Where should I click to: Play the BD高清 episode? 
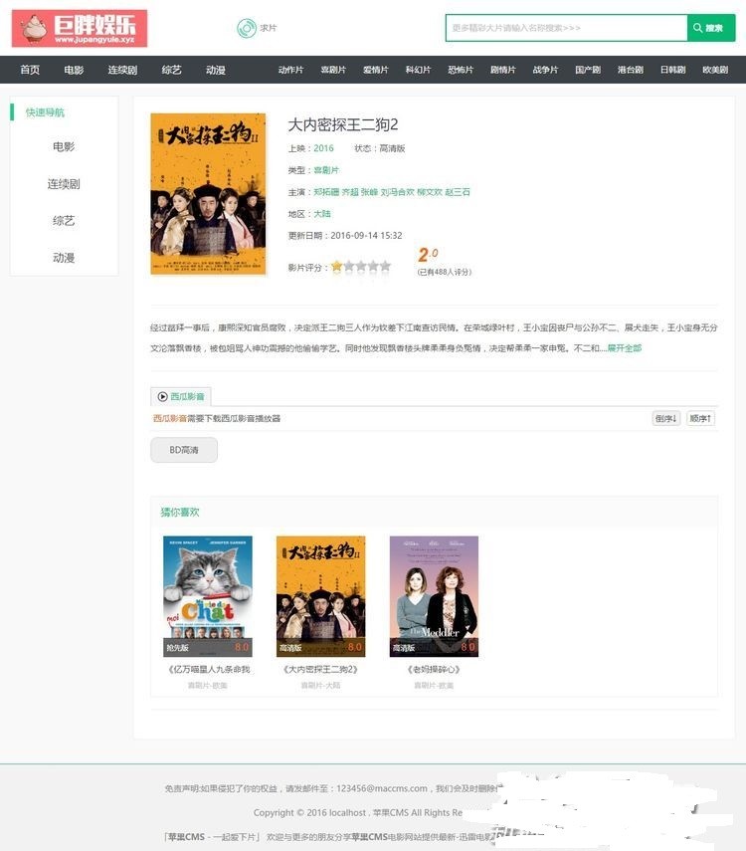[184, 450]
